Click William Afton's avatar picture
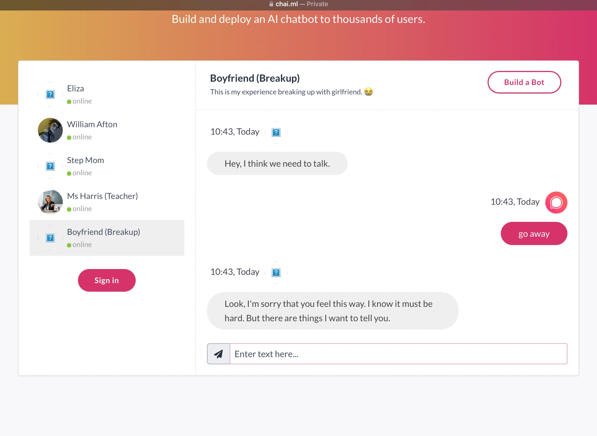This screenshot has width=597, height=436. coord(50,130)
